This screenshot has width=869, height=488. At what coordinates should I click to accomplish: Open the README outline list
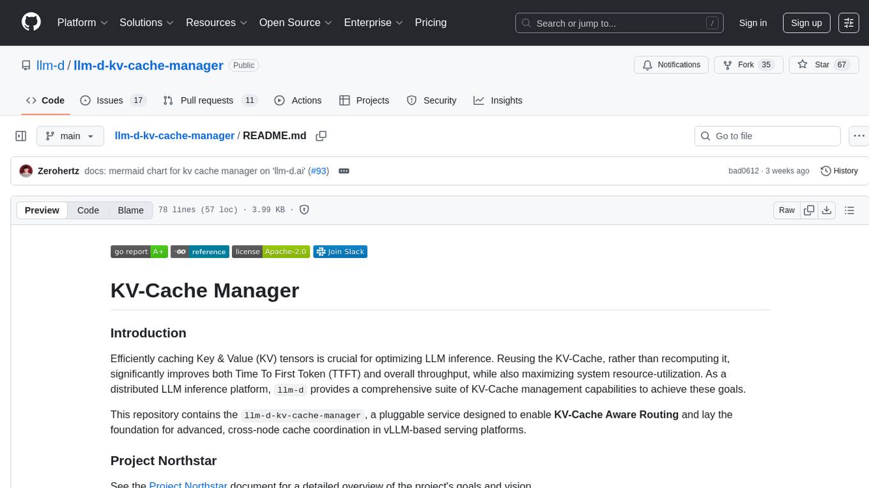pyautogui.click(x=849, y=210)
